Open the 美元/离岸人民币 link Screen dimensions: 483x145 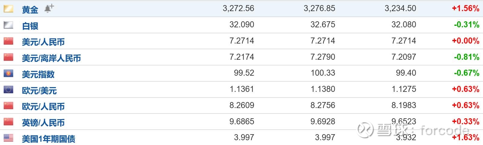[51, 58]
